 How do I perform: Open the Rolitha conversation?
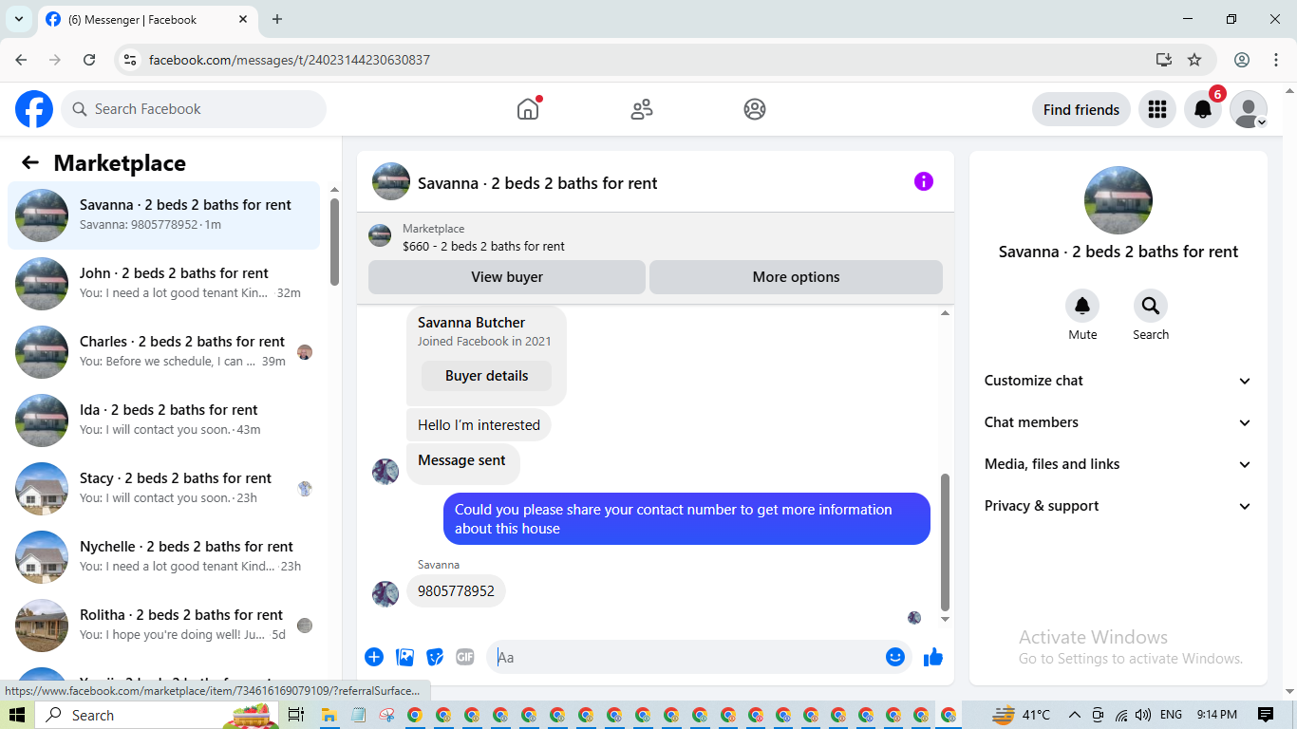(x=163, y=626)
